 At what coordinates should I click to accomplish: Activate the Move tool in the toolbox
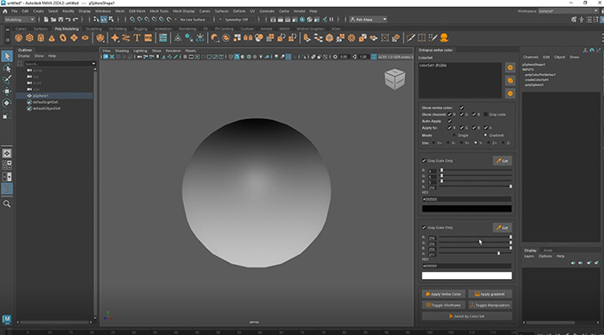(7, 92)
